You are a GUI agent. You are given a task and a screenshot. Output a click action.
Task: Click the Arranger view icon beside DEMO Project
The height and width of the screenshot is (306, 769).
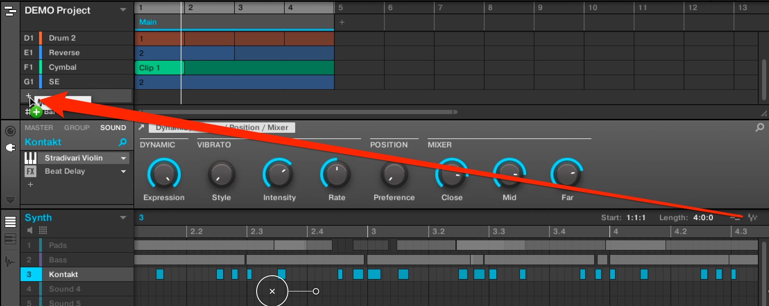(10, 11)
